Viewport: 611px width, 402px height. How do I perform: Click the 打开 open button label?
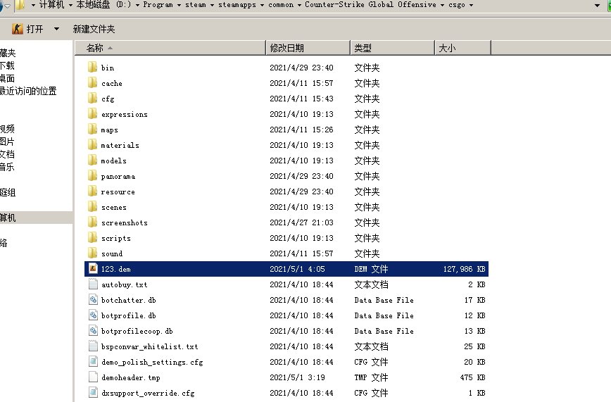tap(34, 29)
